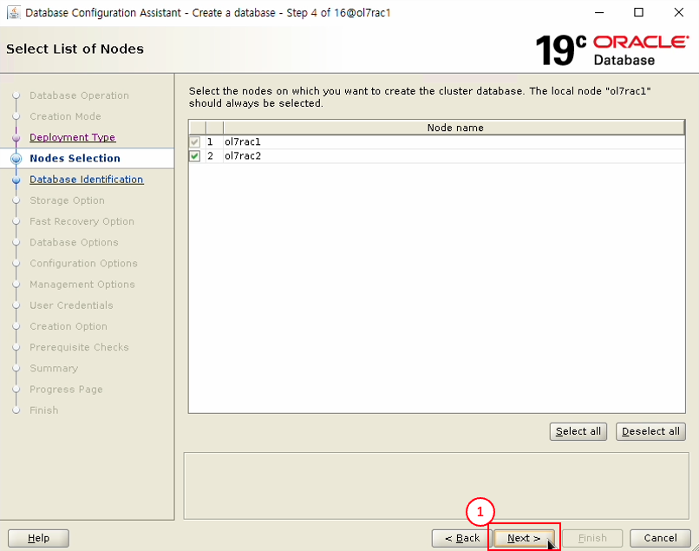Click the Node name column header

pos(454,128)
